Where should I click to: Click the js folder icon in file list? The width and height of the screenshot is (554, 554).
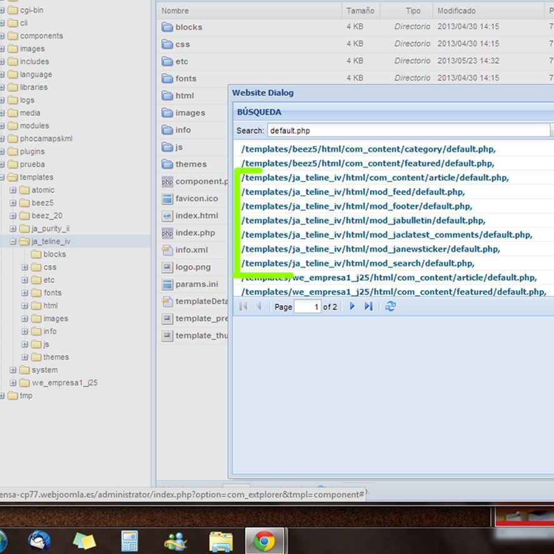coord(167,146)
